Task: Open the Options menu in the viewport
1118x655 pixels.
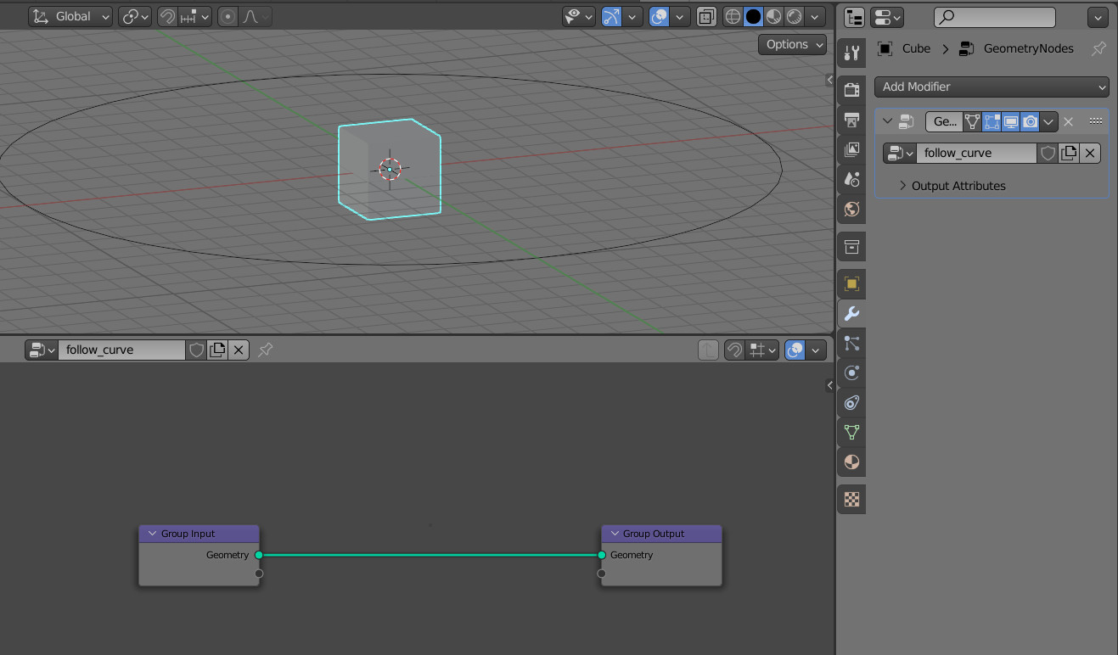Action: coord(789,44)
